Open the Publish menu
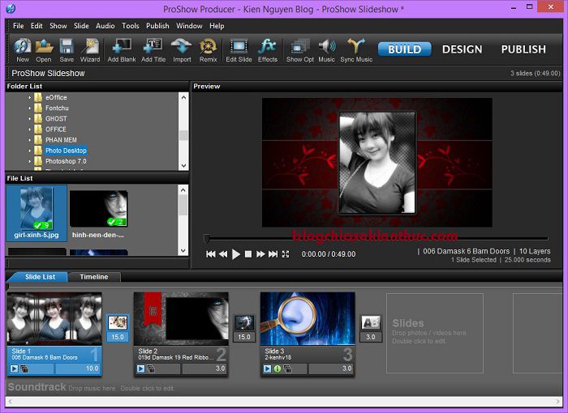Viewport: 568px width, 413px height. (157, 26)
